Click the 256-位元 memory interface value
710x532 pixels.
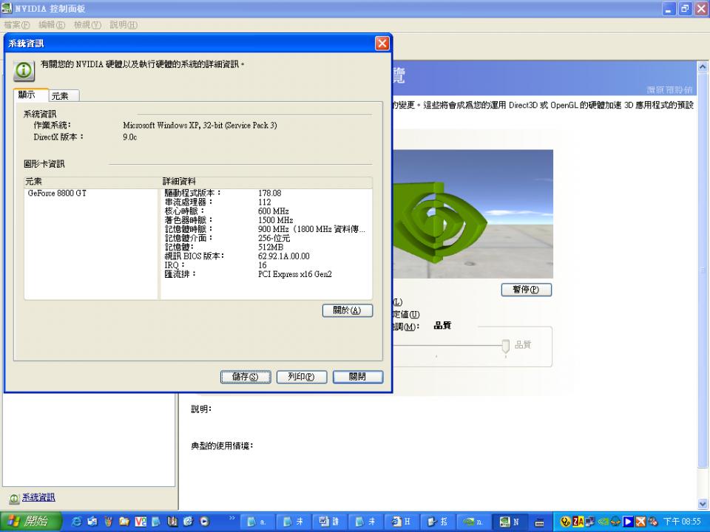point(274,238)
